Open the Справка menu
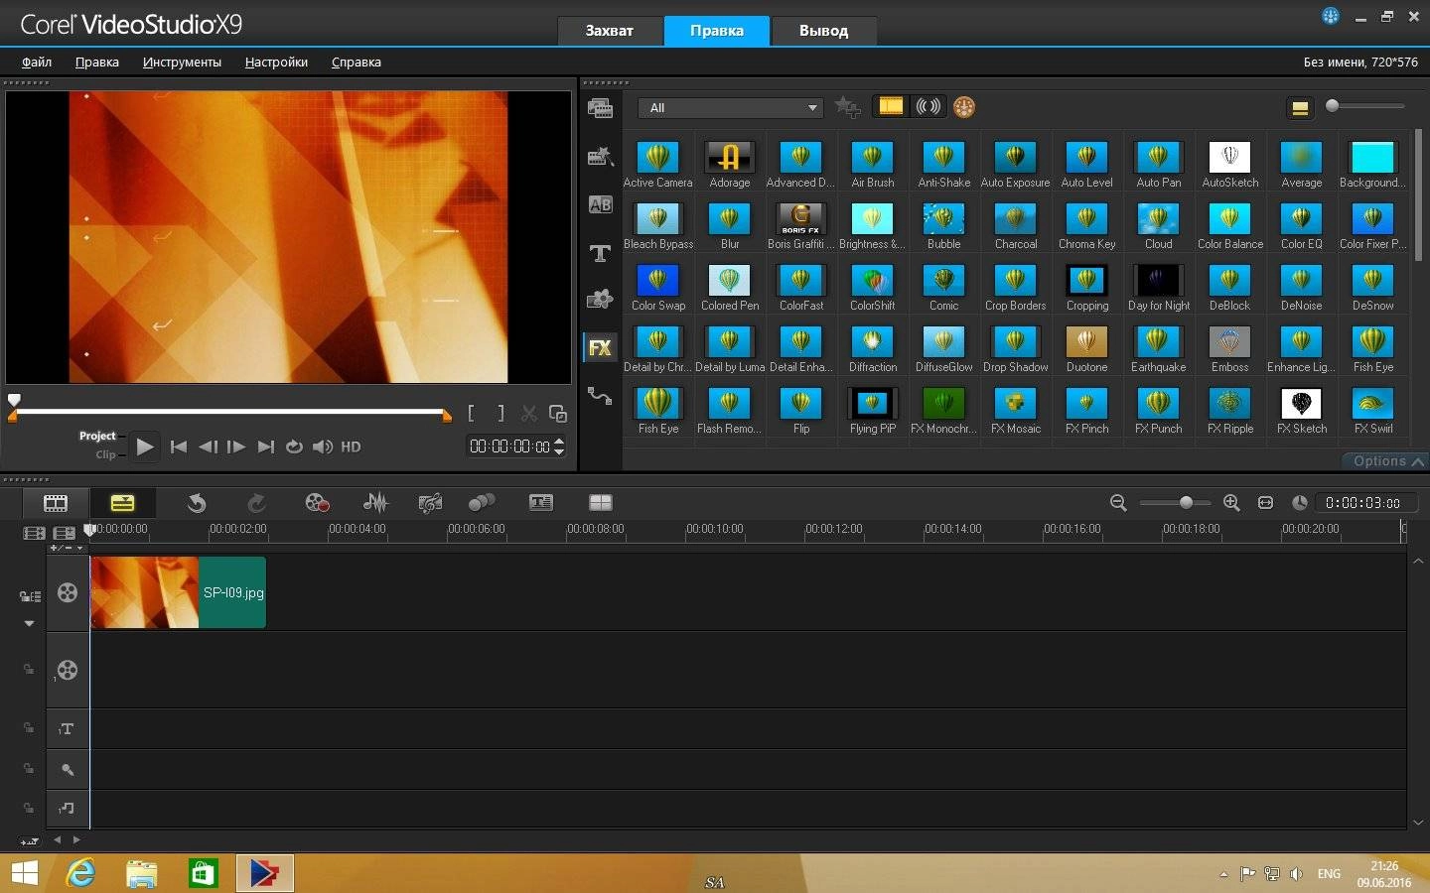 pos(356,62)
